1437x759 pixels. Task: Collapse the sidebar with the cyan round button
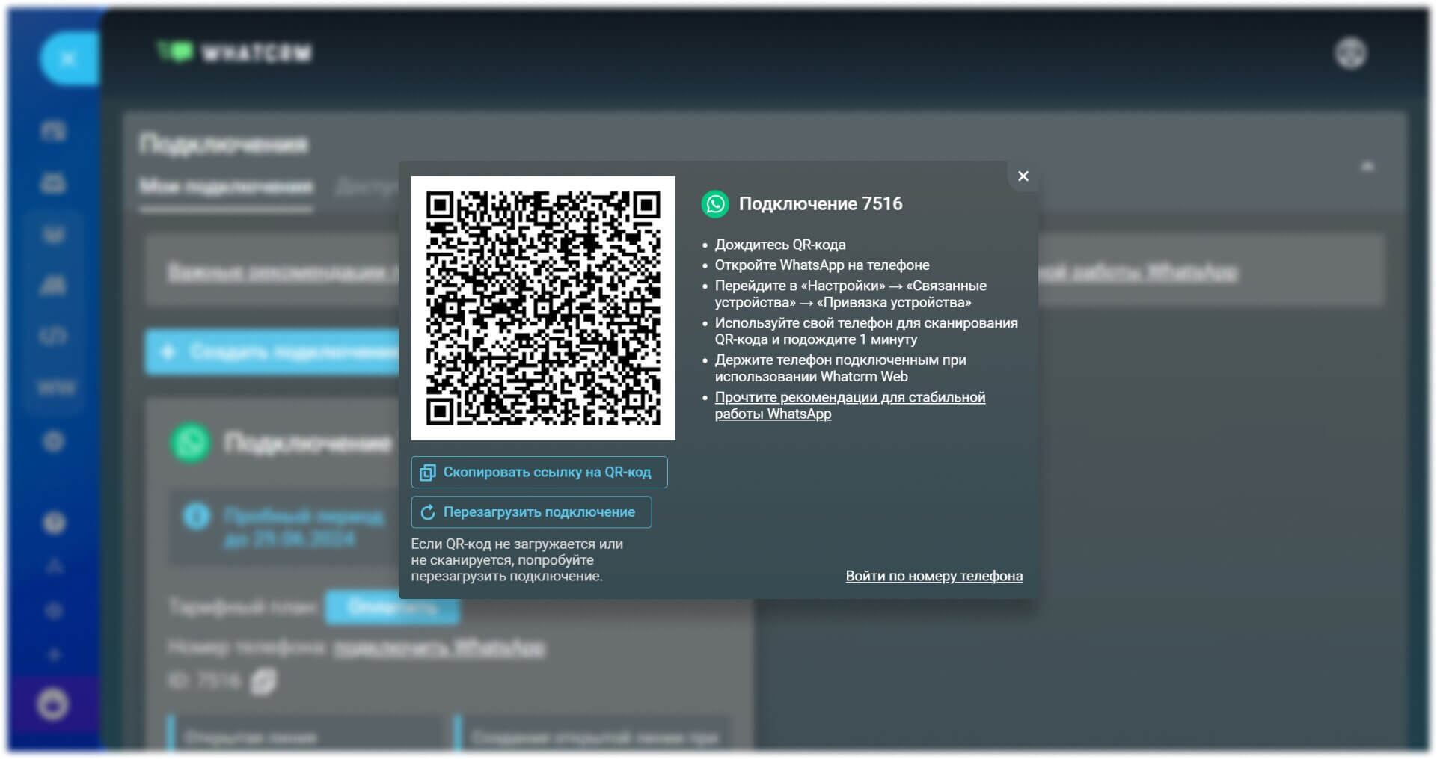(x=68, y=58)
